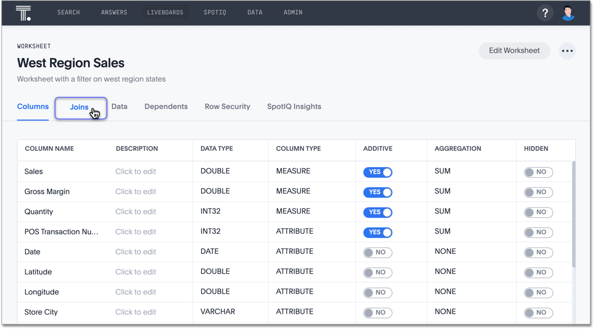Change Column Type of POS Transaction Number

click(295, 232)
